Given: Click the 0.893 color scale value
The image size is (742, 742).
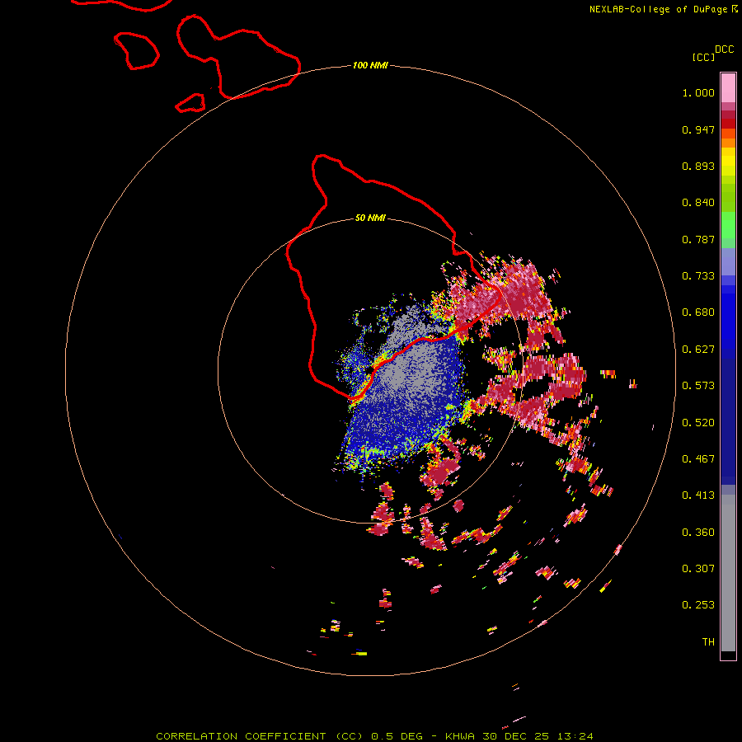Looking at the screenshot, I should tap(698, 166).
